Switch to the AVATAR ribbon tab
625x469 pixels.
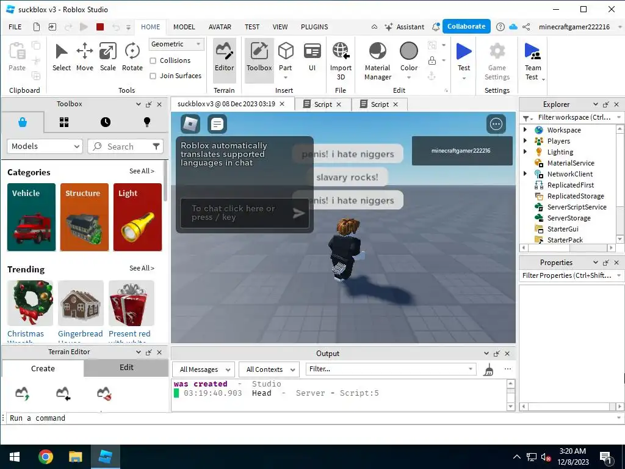coord(220,27)
